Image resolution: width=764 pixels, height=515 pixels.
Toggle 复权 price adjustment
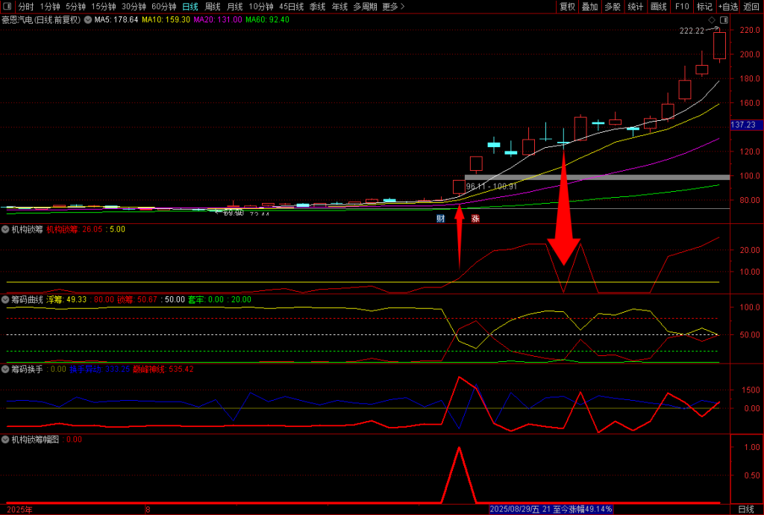click(568, 7)
